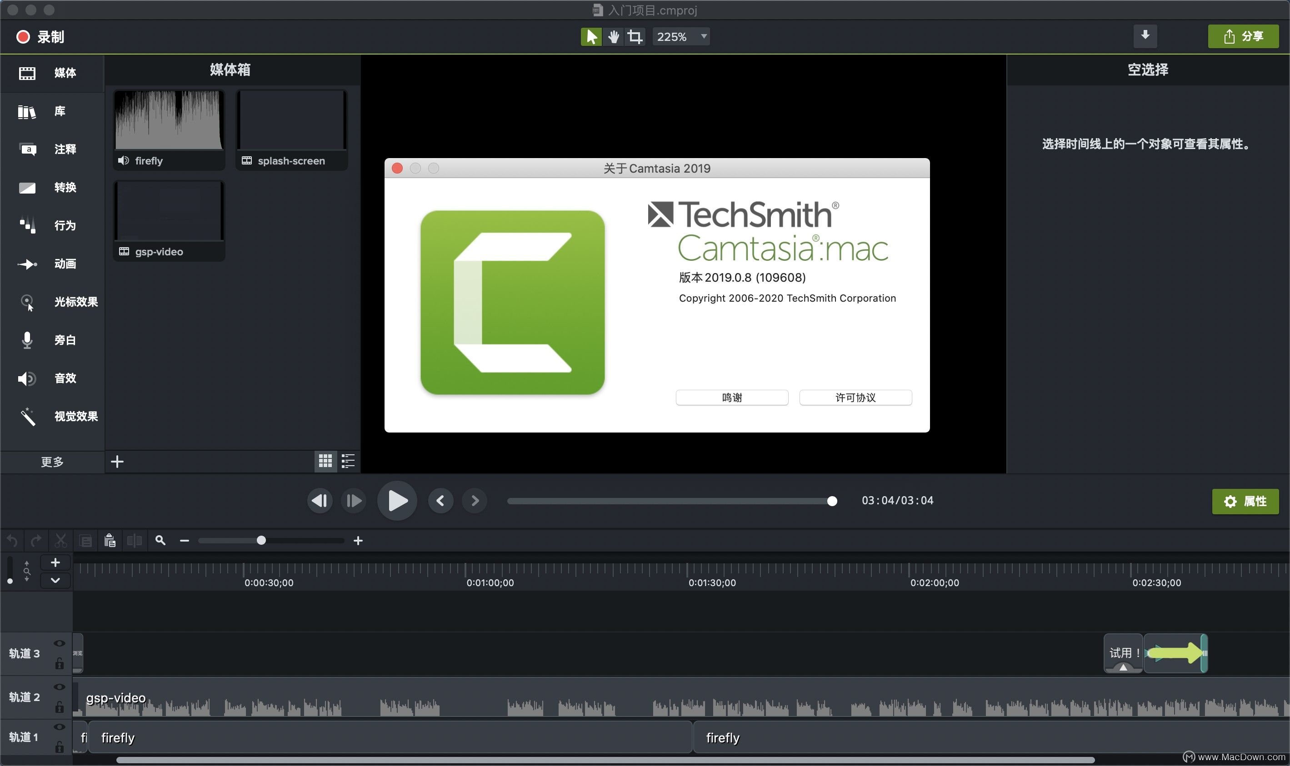Select the hand pan tool
Screen dimensions: 1290x766
coord(614,37)
